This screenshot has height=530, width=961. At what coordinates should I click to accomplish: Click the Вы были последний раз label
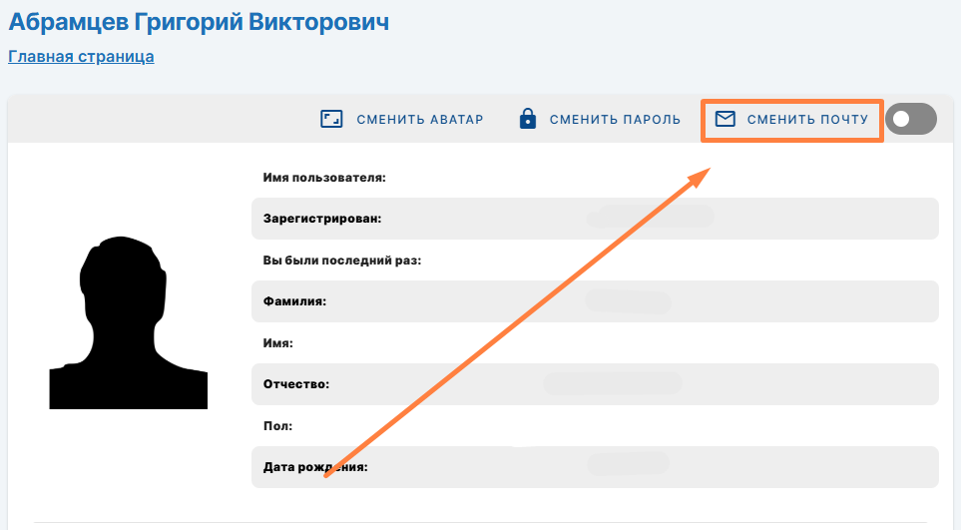(x=342, y=261)
